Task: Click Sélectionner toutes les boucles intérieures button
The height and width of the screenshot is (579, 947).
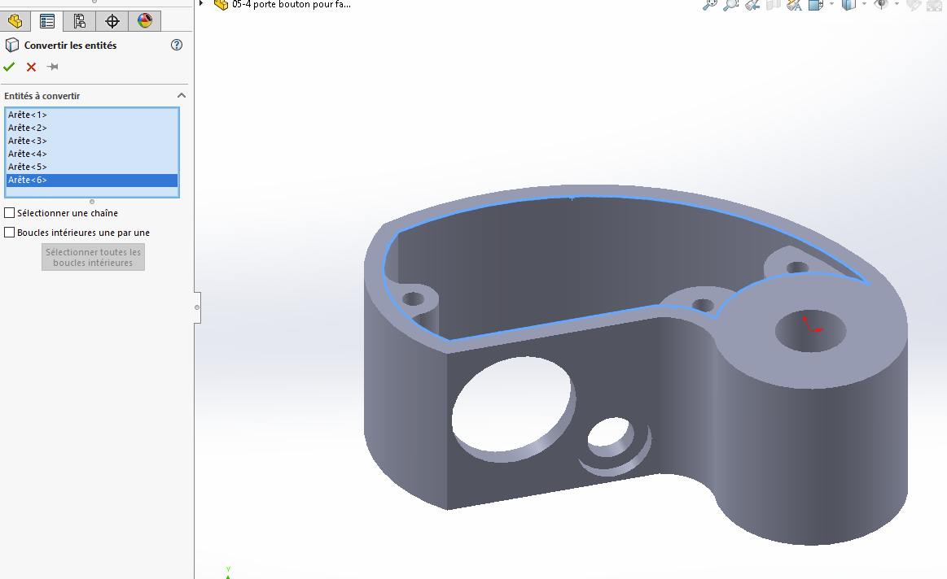Action: (x=93, y=258)
